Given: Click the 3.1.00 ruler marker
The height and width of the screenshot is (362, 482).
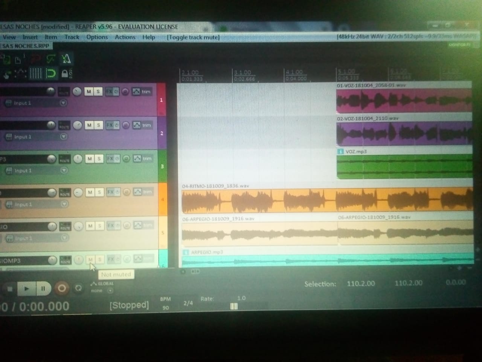Looking at the screenshot, I should [x=243, y=72].
